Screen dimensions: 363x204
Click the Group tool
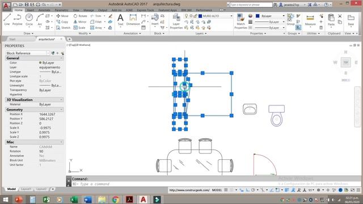point(290,19)
